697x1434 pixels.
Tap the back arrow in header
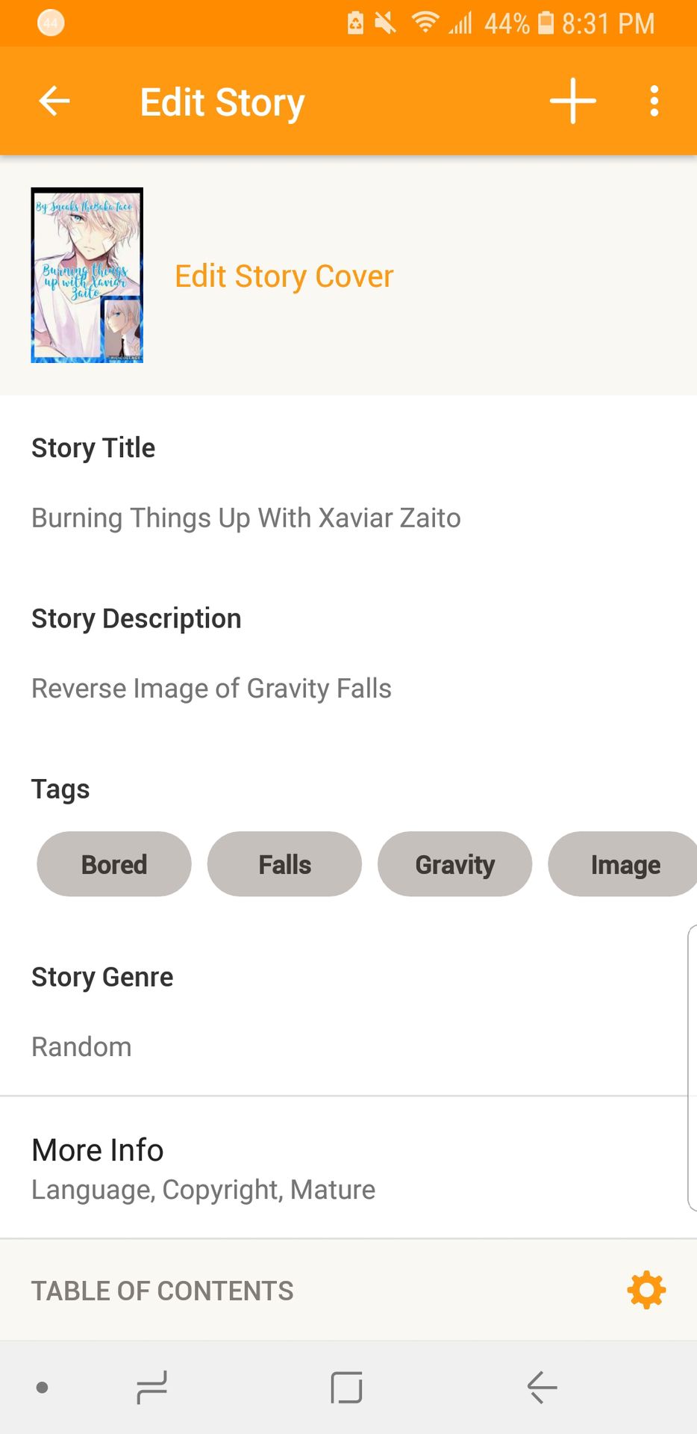[54, 101]
